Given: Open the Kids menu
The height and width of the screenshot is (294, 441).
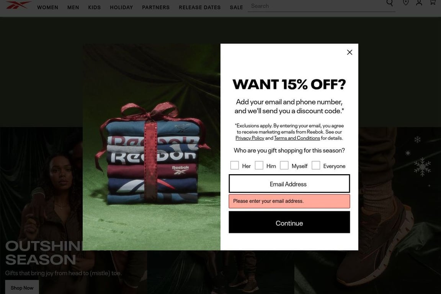Looking at the screenshot, I should (94, 7).
